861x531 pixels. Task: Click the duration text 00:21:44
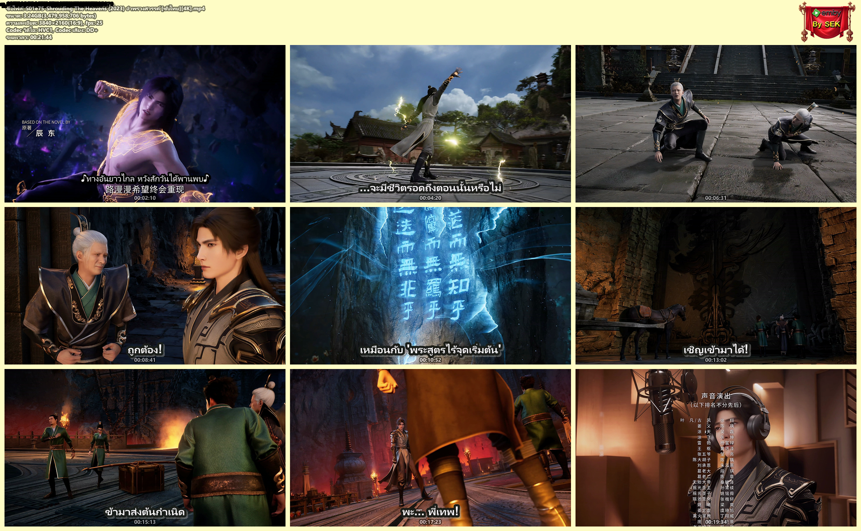click(x=29, y=37)
